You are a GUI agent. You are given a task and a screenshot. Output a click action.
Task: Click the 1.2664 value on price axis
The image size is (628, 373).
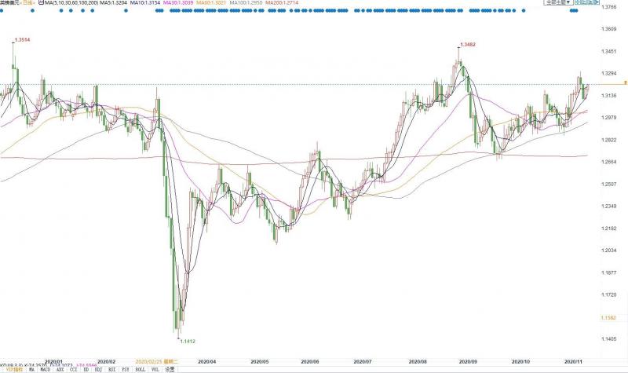[608, 163]
